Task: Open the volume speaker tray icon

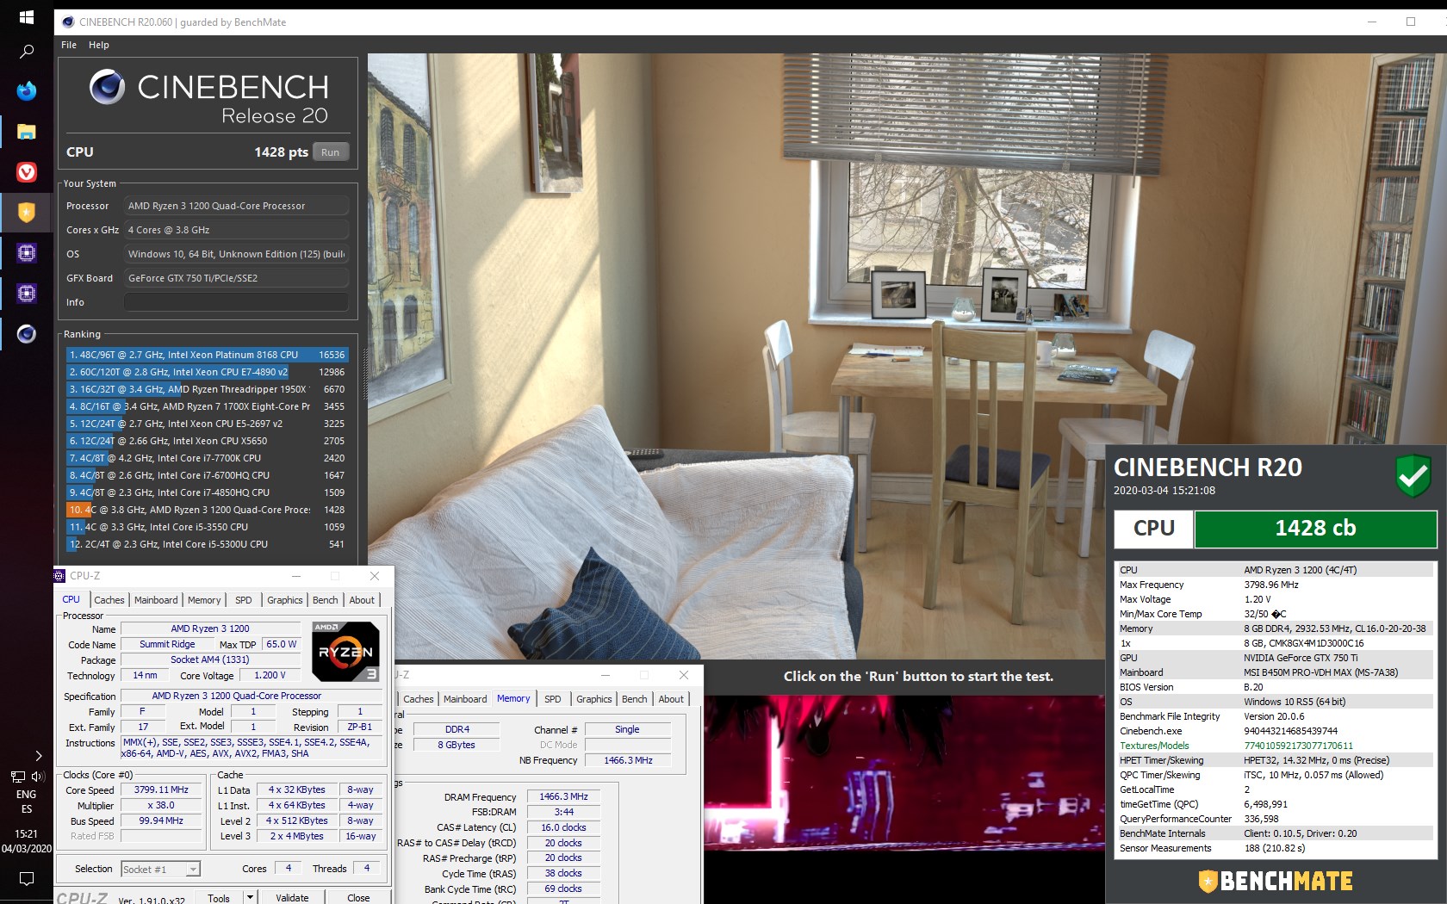Action: 37,777
